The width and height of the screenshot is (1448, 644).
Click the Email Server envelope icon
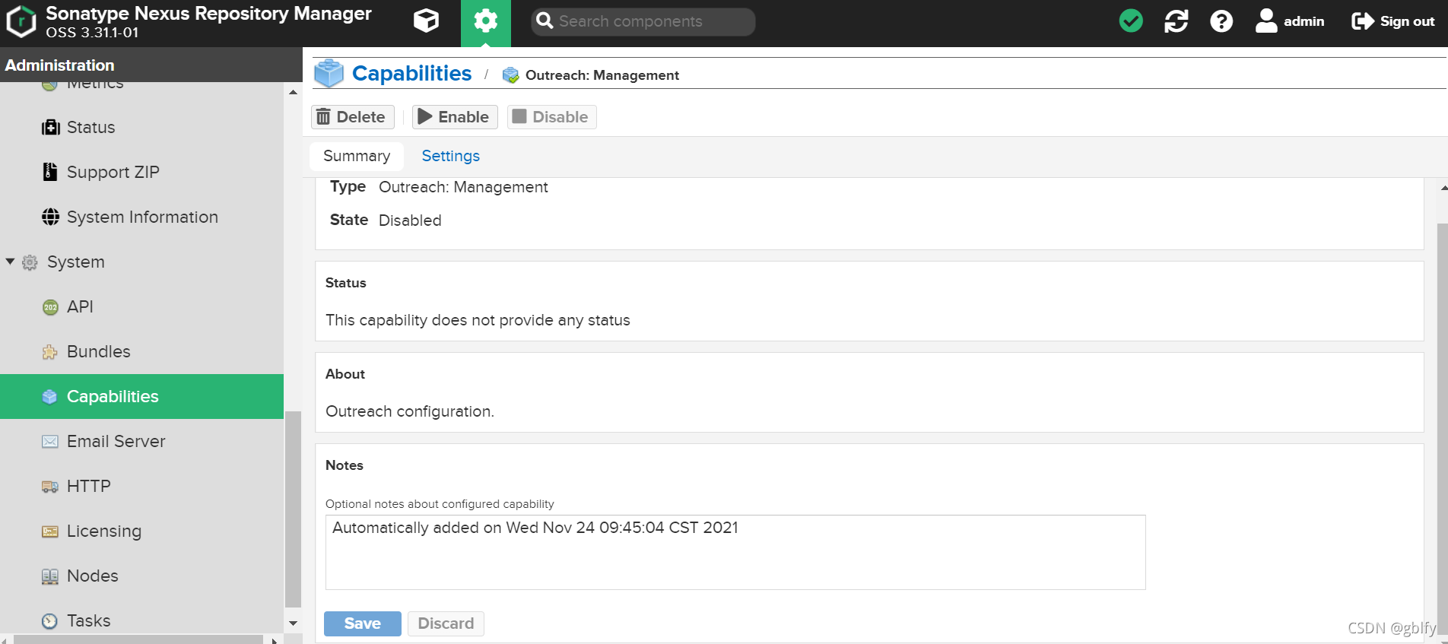pyautogui.click(x=50, y=442)
